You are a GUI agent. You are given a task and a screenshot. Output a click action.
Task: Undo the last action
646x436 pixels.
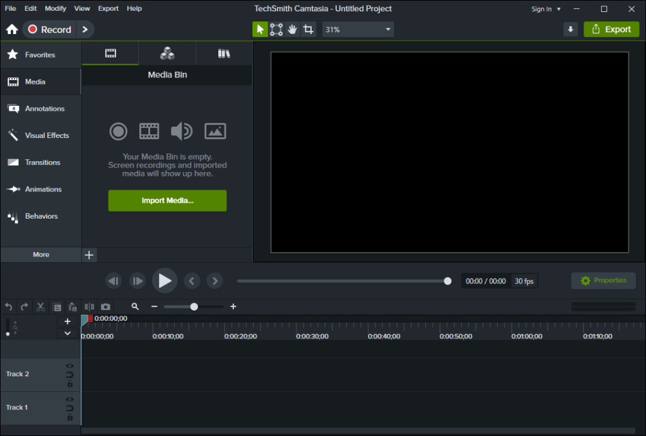tap(9, 307)
